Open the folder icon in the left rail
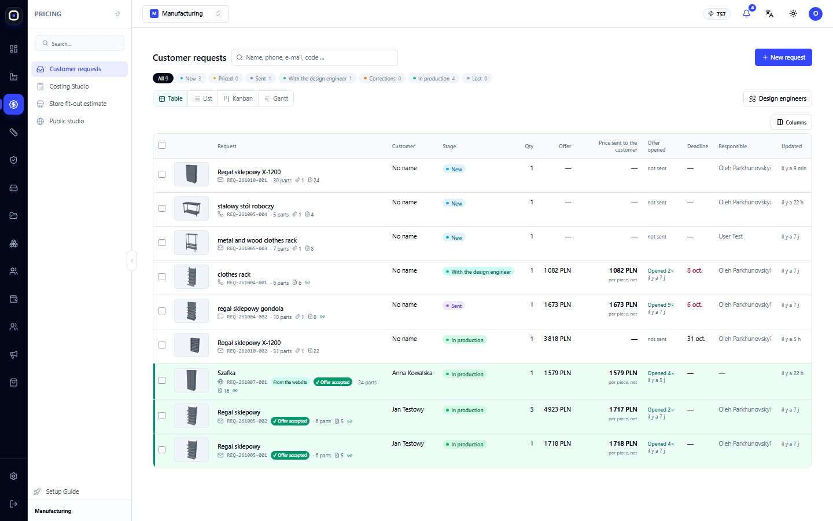Viewport: 833px width, 521px height. coord(13,216)
